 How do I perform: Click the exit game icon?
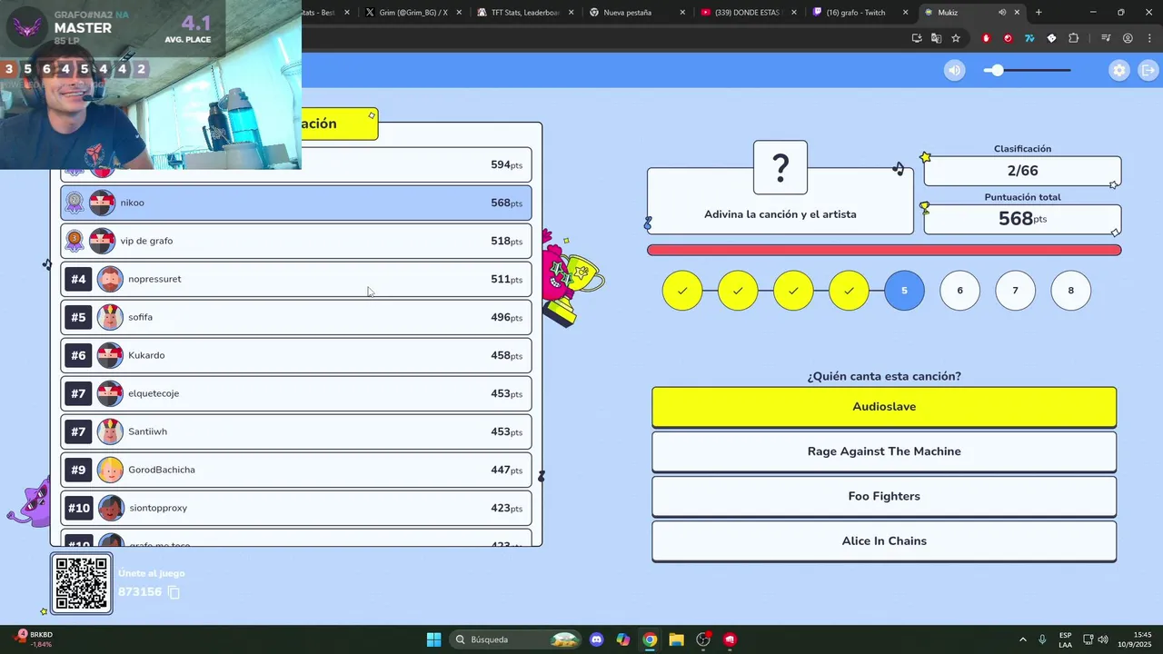click(x=1148, y=70)
